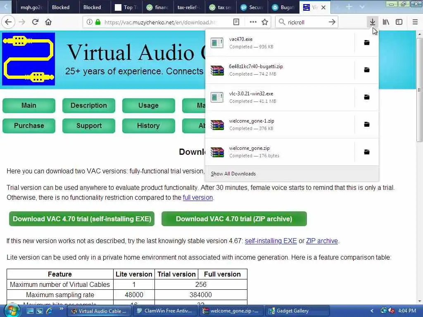423x317 pixels.
Task: Open the vac470.exe download entry
Action: tap(280, 43)
